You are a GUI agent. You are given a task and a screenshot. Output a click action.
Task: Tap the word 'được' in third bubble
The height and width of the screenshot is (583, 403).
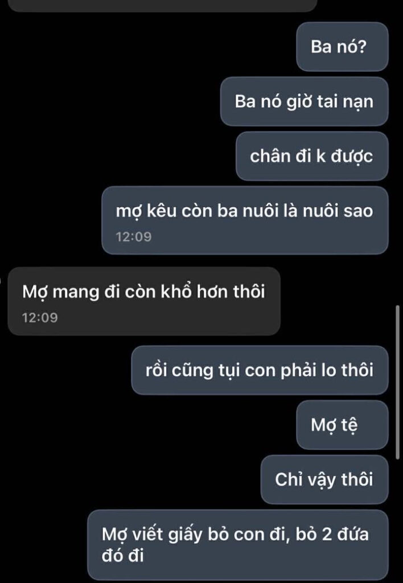[352, 157]
